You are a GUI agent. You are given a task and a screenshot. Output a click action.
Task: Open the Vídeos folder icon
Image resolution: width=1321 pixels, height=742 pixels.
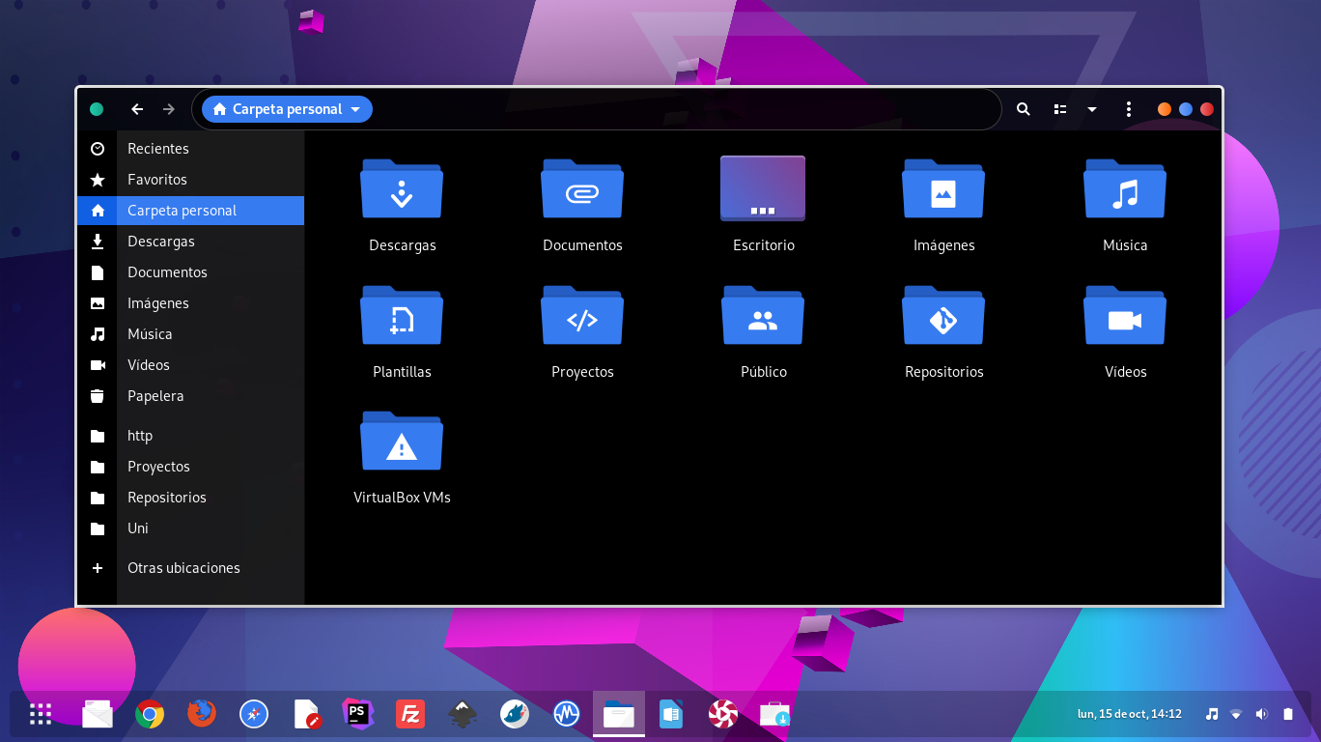click(x=1125, y=315)
